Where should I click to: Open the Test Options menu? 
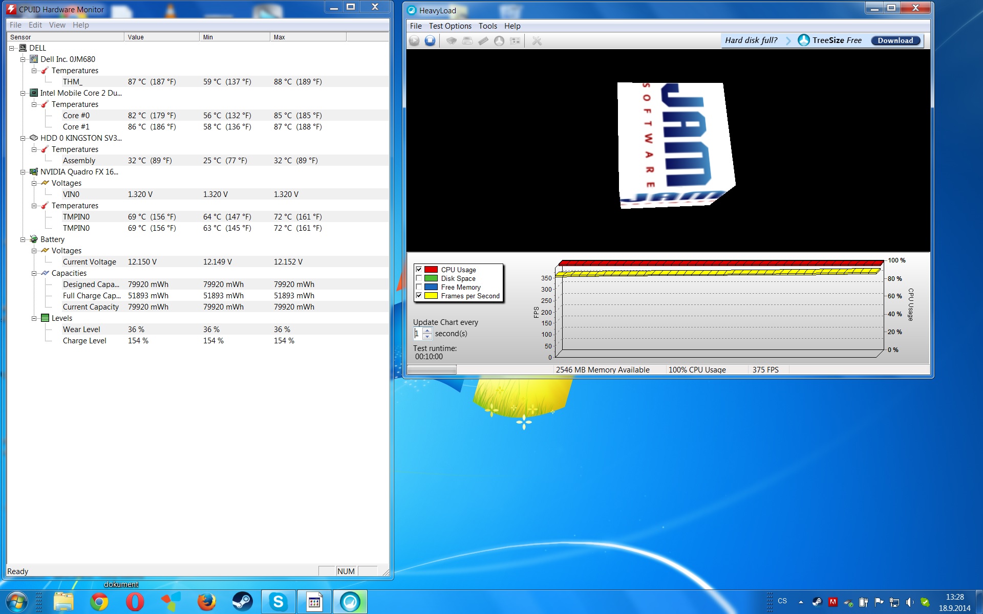(x=450, y=26)
